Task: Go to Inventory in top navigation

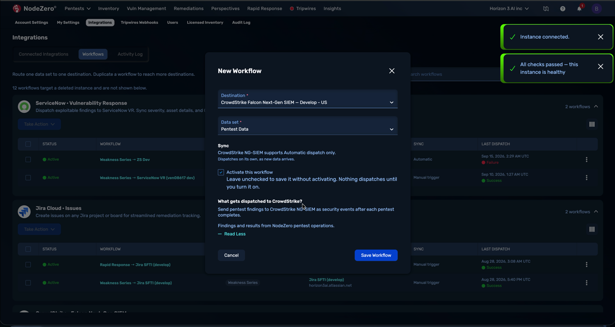Action: pos(108,9)
